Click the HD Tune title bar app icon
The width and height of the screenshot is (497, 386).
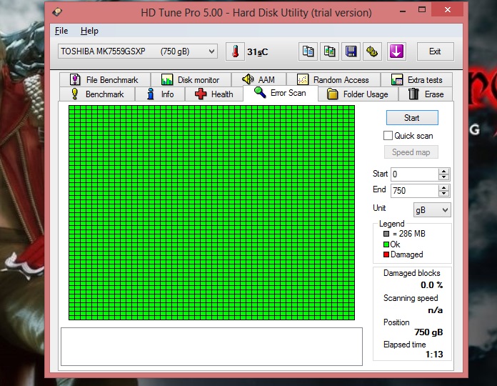tap(58, 12)
